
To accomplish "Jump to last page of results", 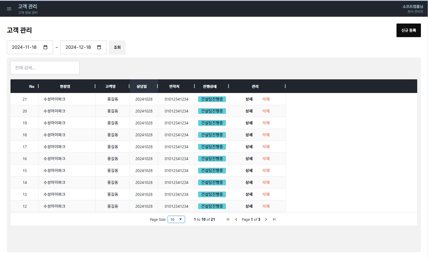I will pyautogui.click(x=274, y=219).
